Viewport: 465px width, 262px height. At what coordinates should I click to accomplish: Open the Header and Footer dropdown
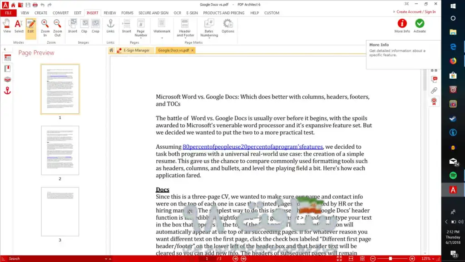pyautogui.click(x=185, y=28)
